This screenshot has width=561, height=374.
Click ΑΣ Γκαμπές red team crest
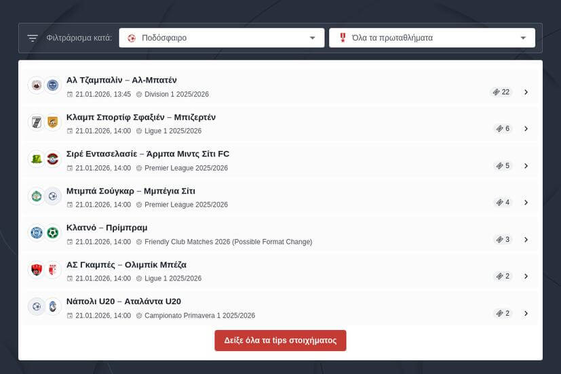tap(37, 270)
